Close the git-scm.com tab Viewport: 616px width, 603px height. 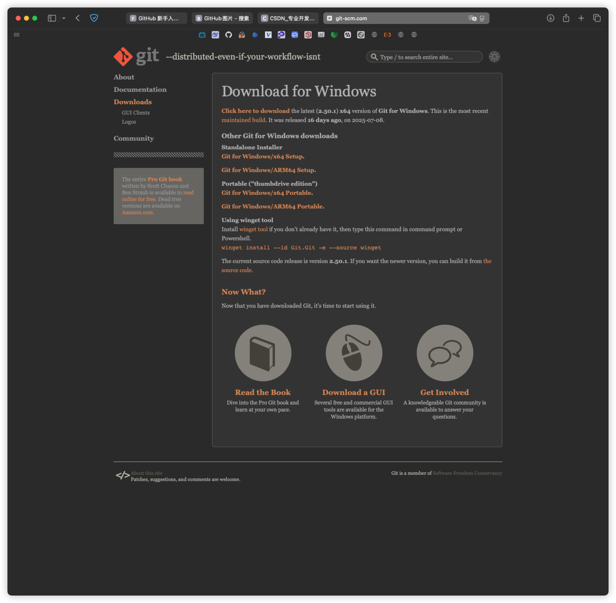(x=329, y=18)
